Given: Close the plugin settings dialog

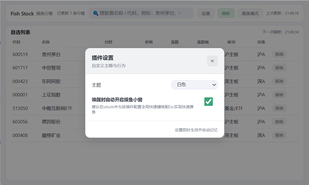Looking at the screenshot, I should (212, 61).
